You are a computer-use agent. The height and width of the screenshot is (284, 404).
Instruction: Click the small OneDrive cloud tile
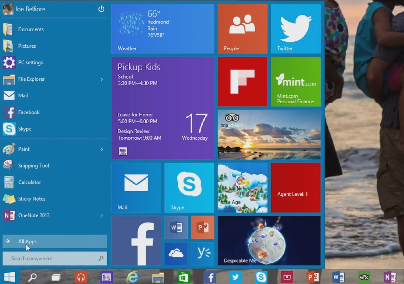(x=176, y=254)
